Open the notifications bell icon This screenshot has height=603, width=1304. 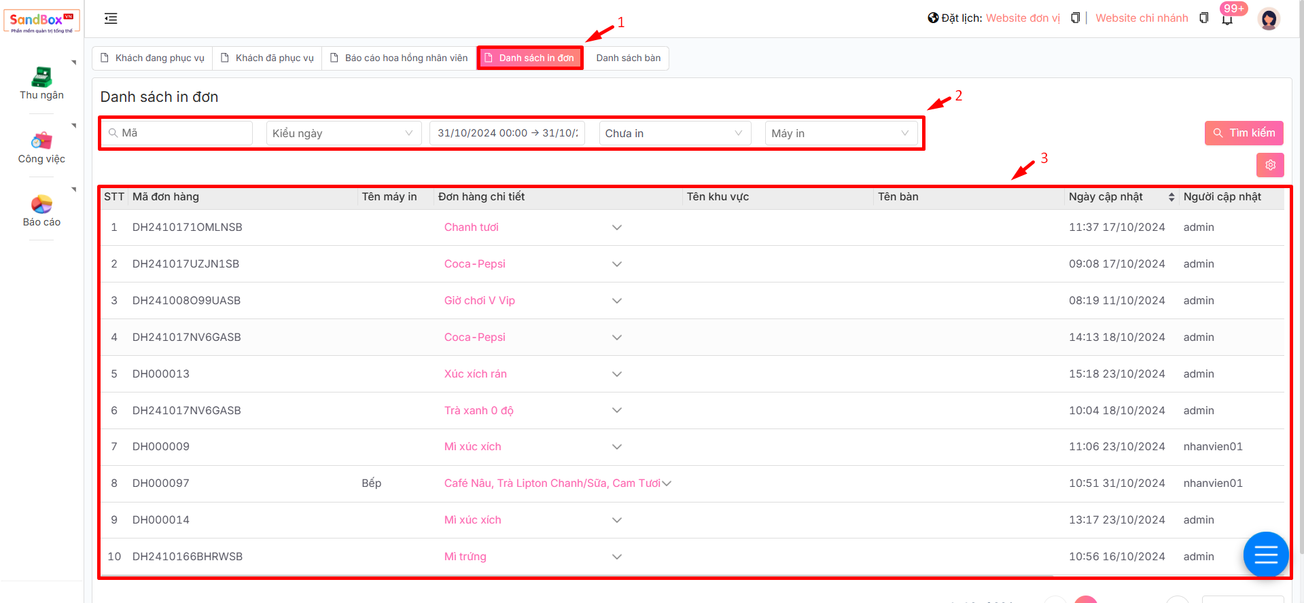[x=1227, y=19]
